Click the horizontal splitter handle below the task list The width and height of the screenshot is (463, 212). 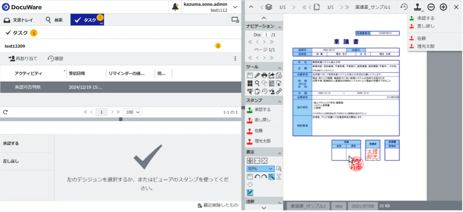point(121,119)
